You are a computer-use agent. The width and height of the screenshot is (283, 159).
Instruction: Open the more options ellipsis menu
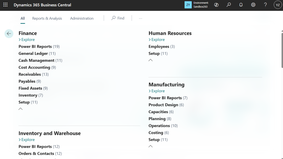140,18
